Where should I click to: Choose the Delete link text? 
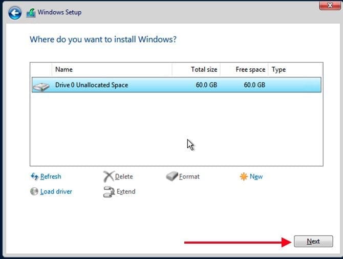tap(124, 176)
